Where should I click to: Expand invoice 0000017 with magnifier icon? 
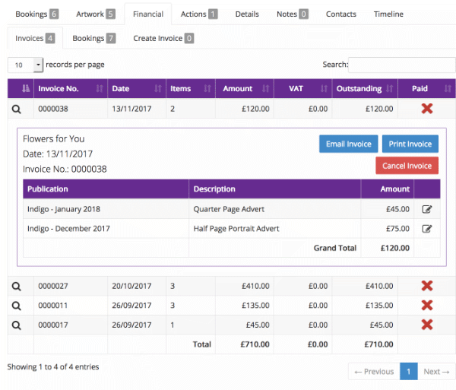tap(16, 325)
